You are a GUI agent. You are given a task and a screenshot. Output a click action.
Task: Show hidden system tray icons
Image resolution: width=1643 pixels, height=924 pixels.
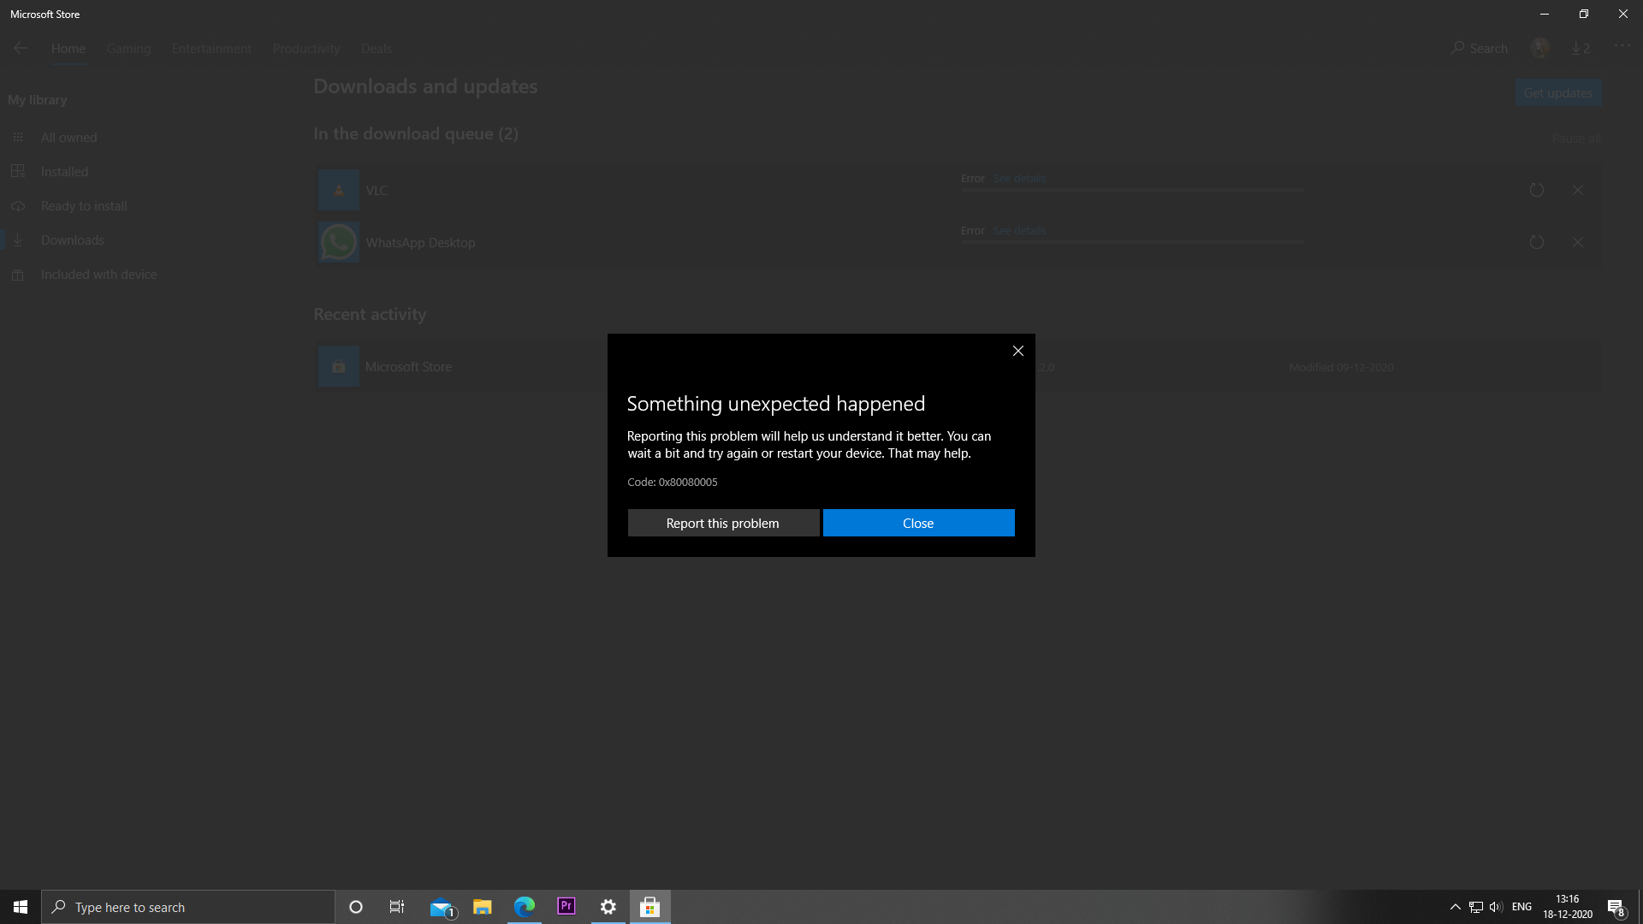point(1455,907)
